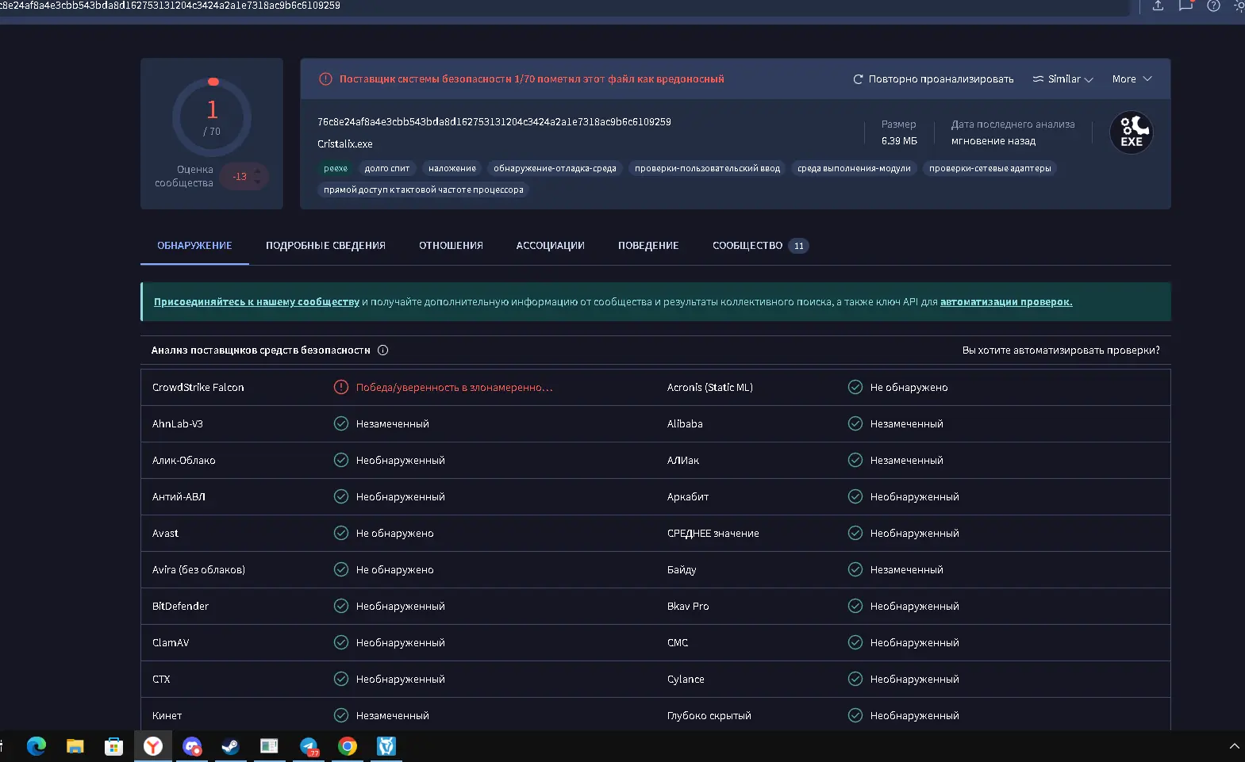
Task: Open Google Chrome from the taskbar
Action: point(348,746)
